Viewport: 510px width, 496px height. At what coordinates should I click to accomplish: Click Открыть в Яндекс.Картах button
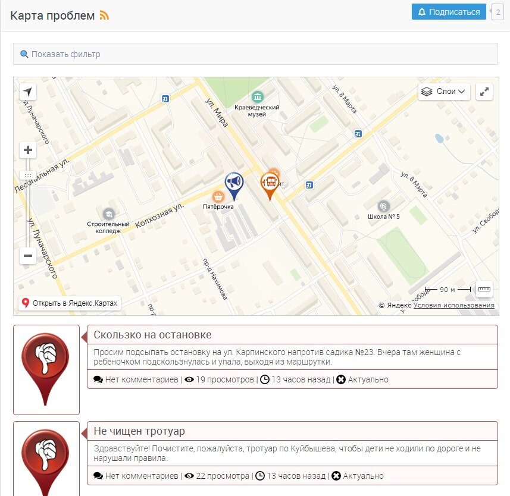coord(70,303)
